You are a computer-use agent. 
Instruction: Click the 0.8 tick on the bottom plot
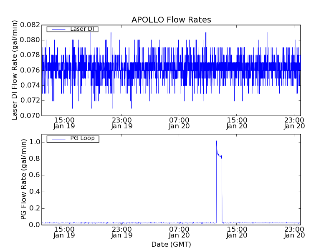pos(34,159)
